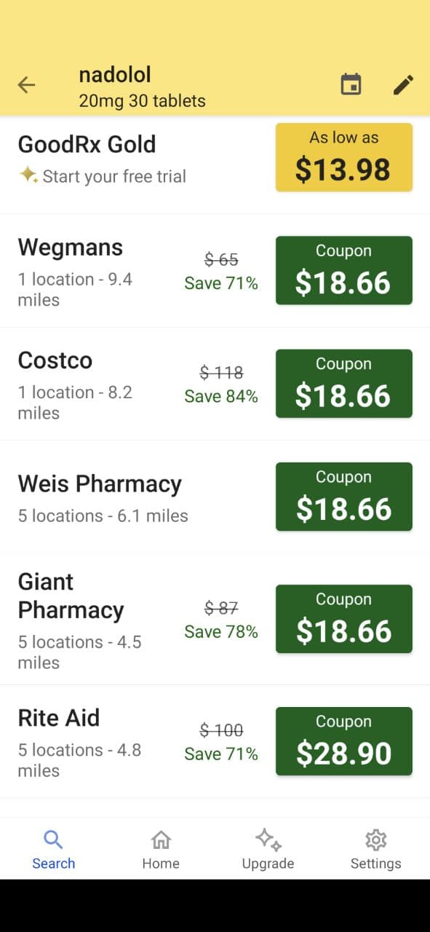Tap the GoodRx Gold $13.98 price button

[x=343, y=157]
